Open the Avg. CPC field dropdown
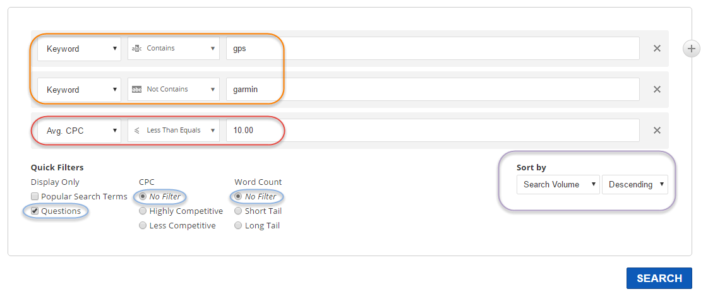This screenshot has width=708, height=294. point(79,131)
